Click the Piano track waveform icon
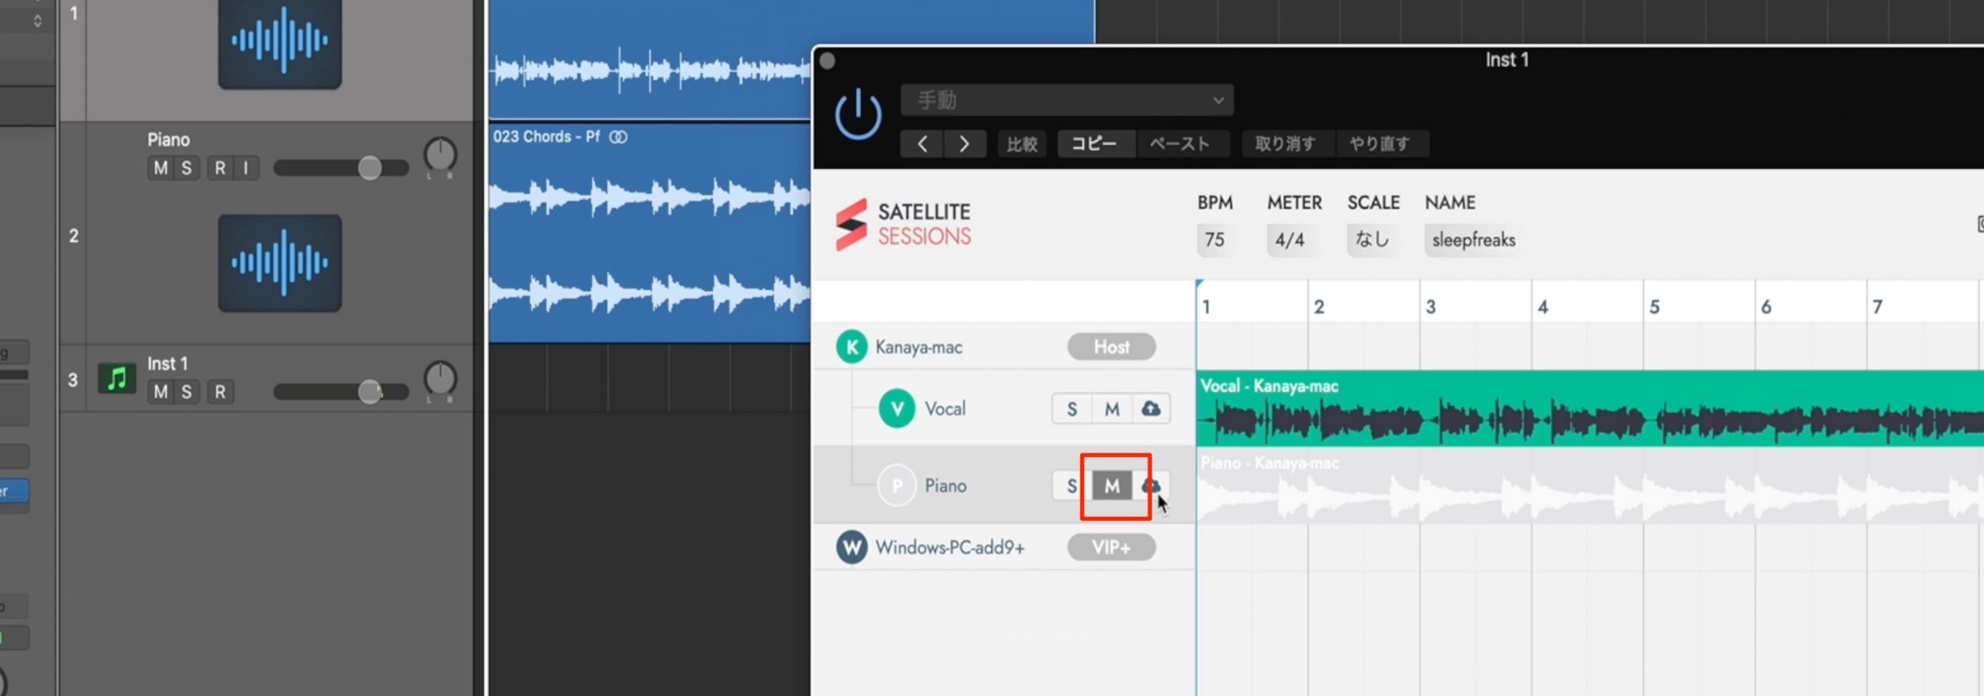 [280, 264]
